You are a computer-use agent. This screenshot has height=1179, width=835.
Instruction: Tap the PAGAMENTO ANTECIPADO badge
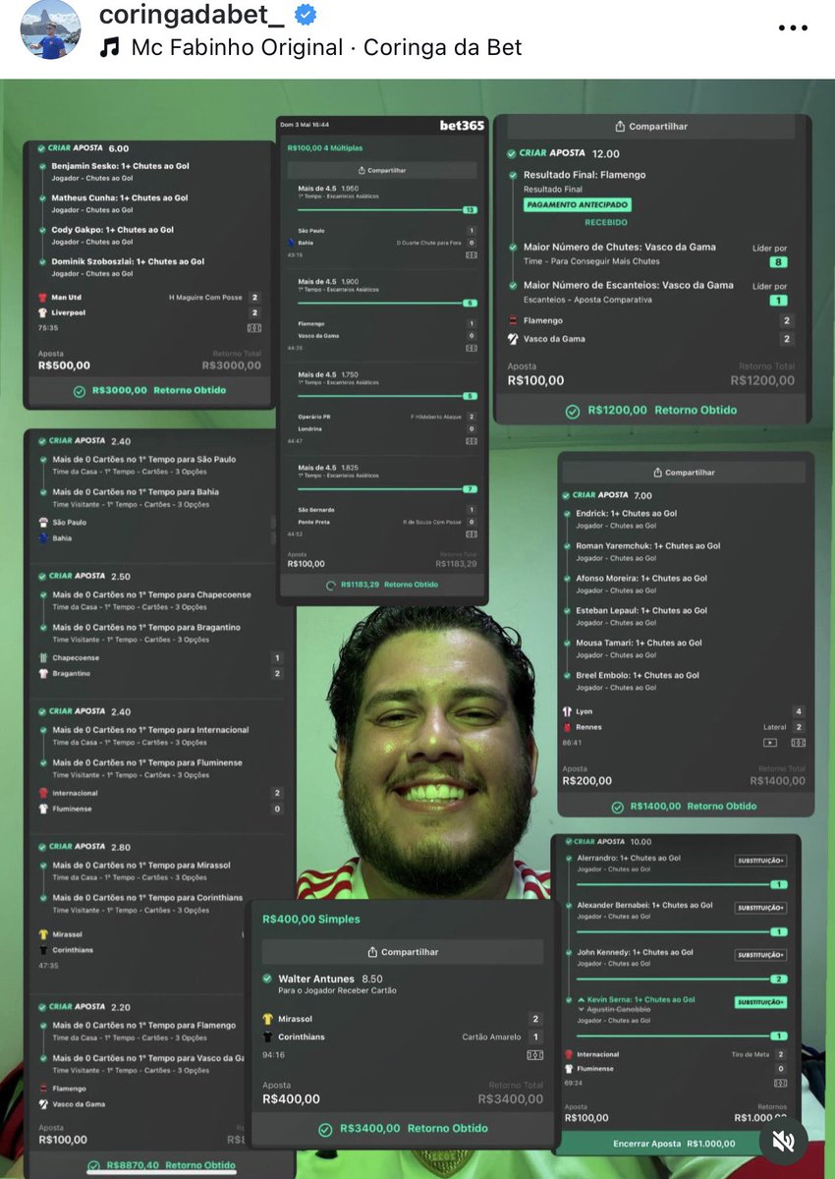tap(578, 205)
